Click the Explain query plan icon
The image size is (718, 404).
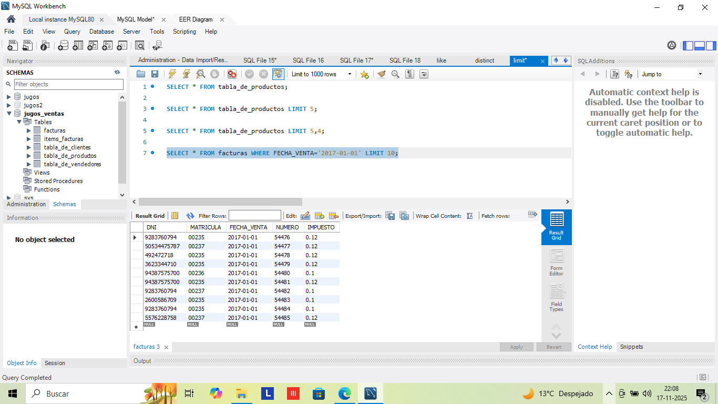200,74
